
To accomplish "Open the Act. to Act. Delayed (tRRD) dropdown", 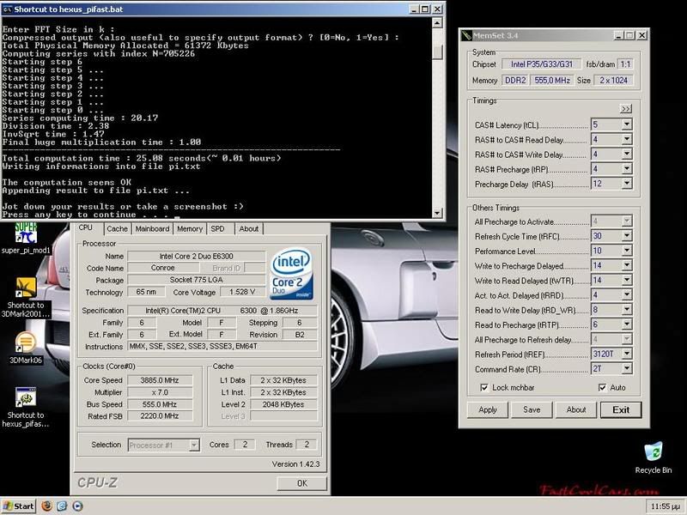I will tap(627, 295).
